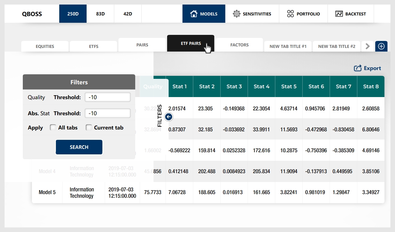
Task: Enable the All tabs checkbox
Action: click(53, 128)
